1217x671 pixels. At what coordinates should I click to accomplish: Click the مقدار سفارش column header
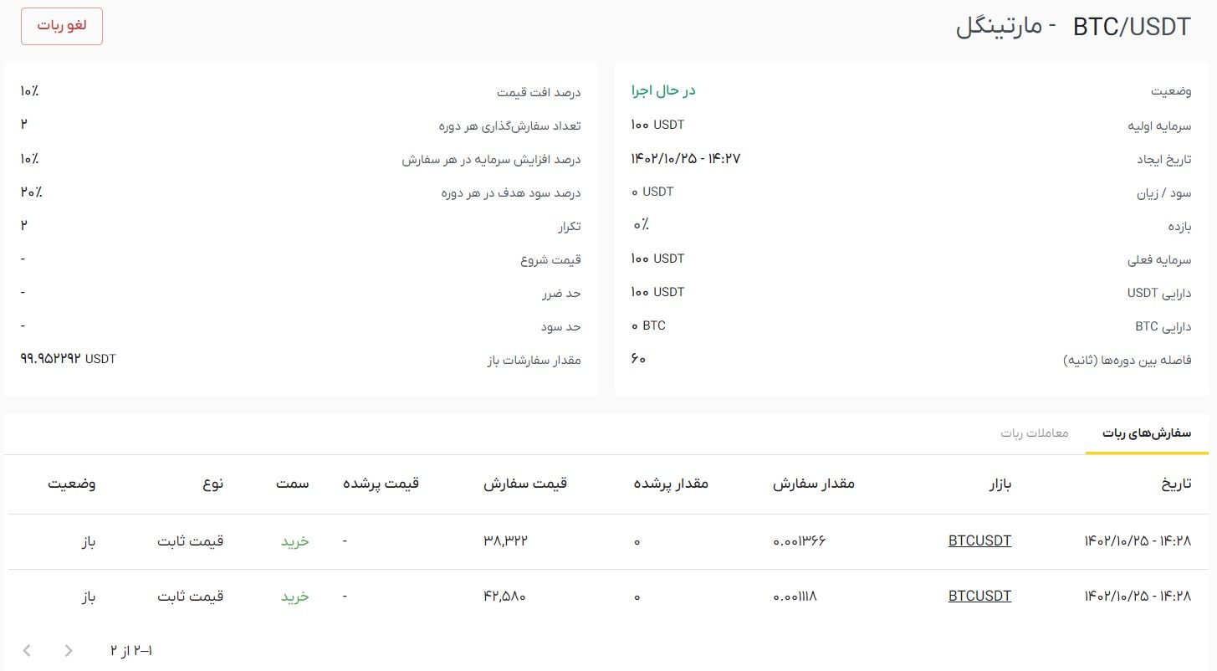pyautogui.click(x=813, y=484)
